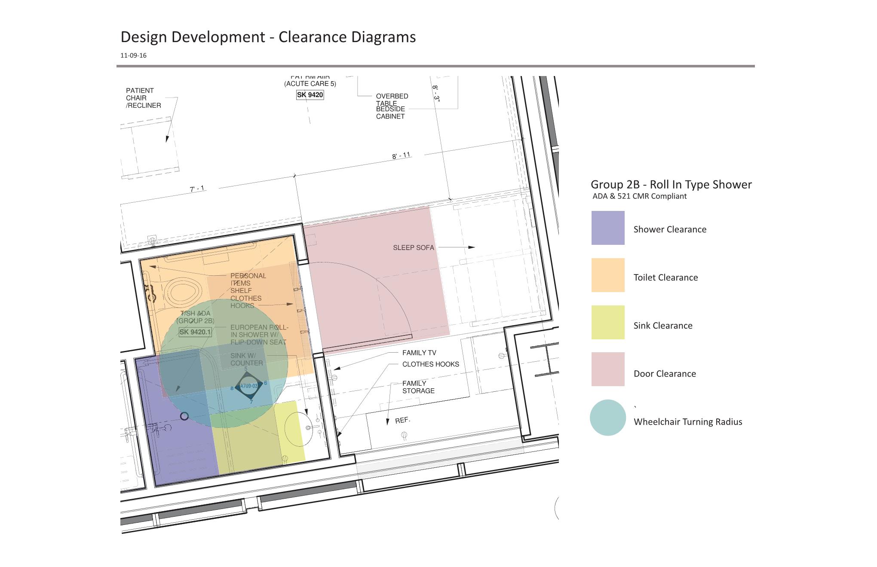Click the 7' - 1 dimension text
This screenshot has height=567, width=877.
[x=197, y=189]
